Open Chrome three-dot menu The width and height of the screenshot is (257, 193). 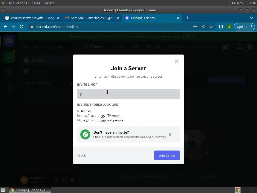pyautogui.click(x=251, y=27)
